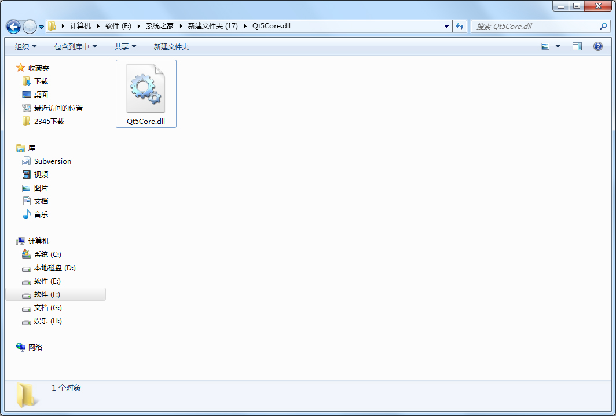616x416 pixels.
Task: Toggle the preview pane button
Action: tap(577, 46)
